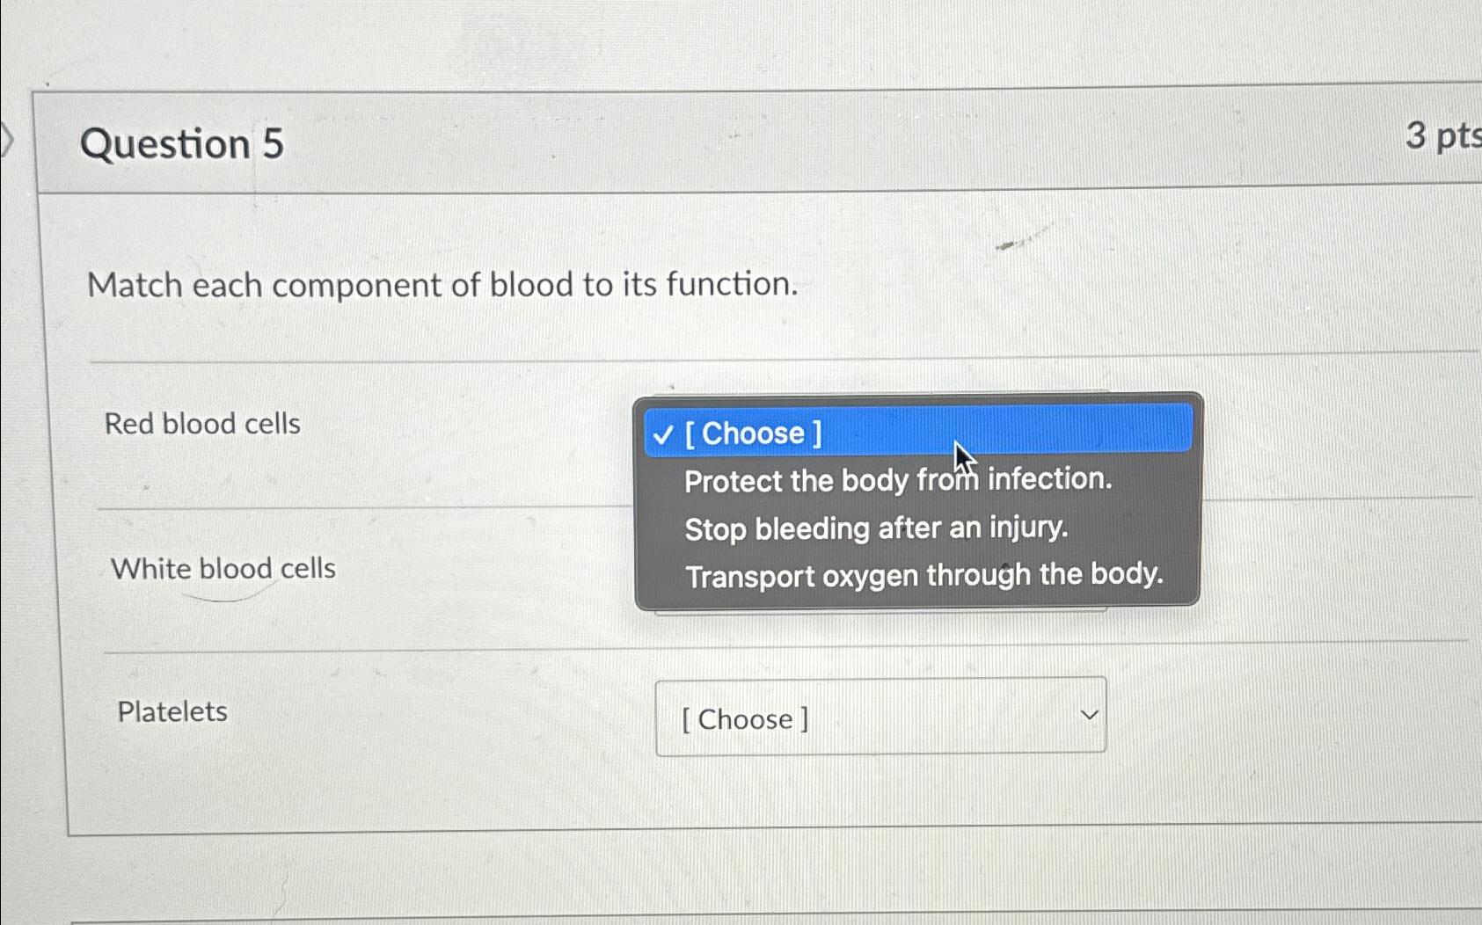Click the horizontal bar at page bottom
Screen dimensions: 1482x925
pyautogui.click(x=741, y=919)
